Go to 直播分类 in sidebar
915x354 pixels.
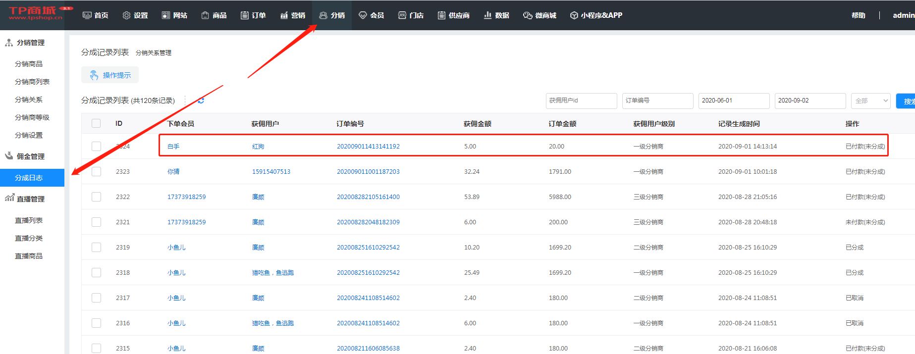click(x=29, y=238)
